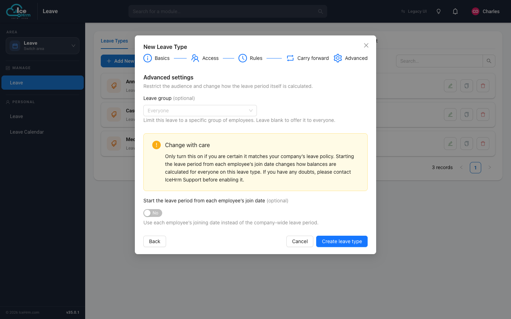
Task: Click the search magnifier button in records list
Action: coord(489,61)
